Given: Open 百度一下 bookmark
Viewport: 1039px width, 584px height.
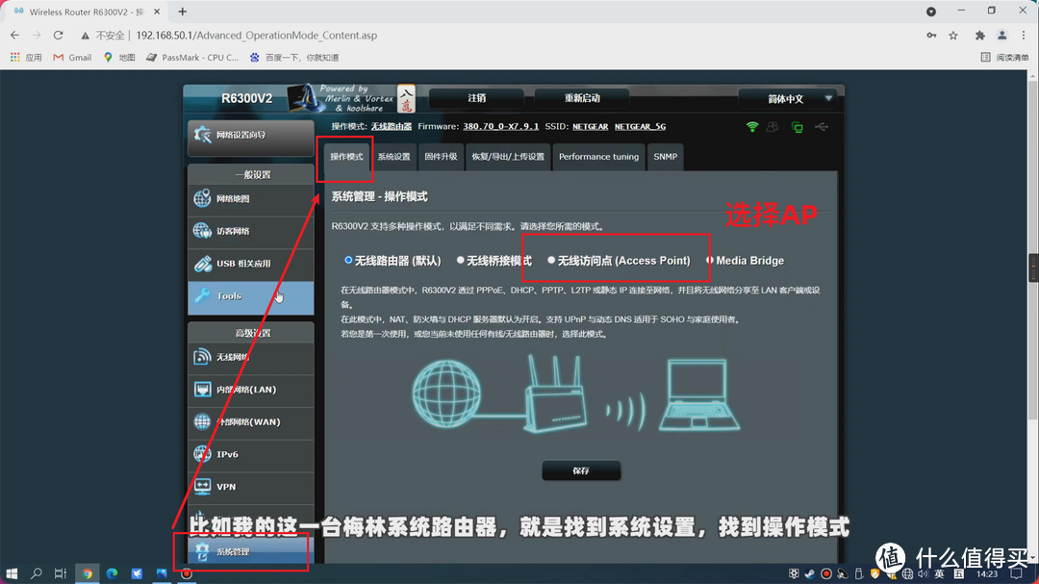Looking at the screenshot, I should click(x=294, y=58).
